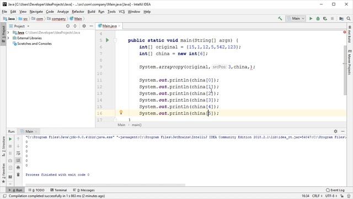The height and width of the screenshot is (199, 353).
Task: Toggle the Favorites side tab
Action: (3, 173)
